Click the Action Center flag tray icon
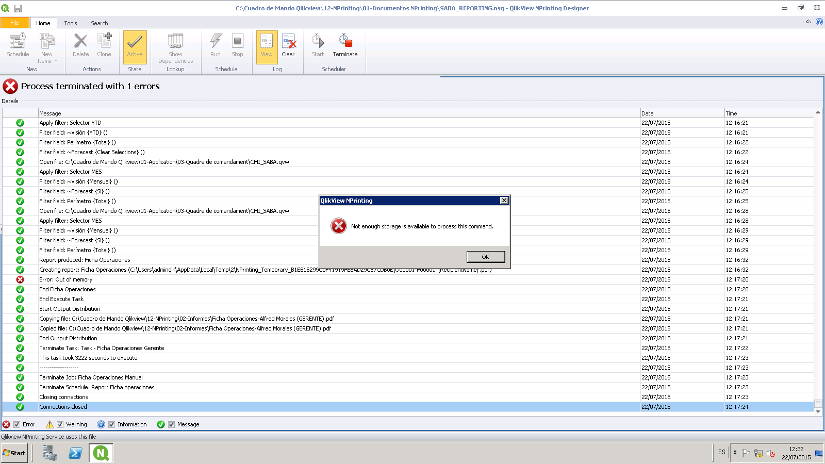The height and width of the screenshot is (464, 825). 746,453
